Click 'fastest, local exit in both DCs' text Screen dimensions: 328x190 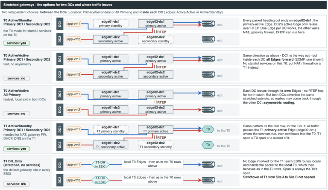(x=24, y=99)
